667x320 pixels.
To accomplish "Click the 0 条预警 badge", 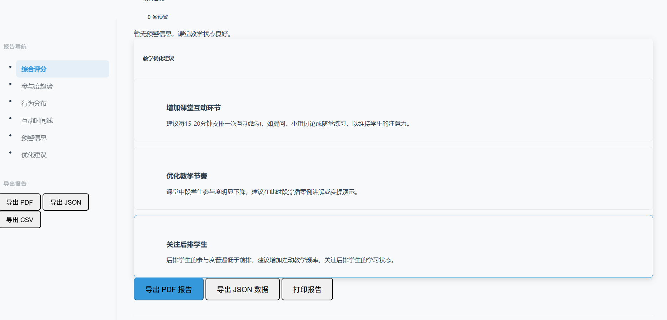I will [158, 17].
